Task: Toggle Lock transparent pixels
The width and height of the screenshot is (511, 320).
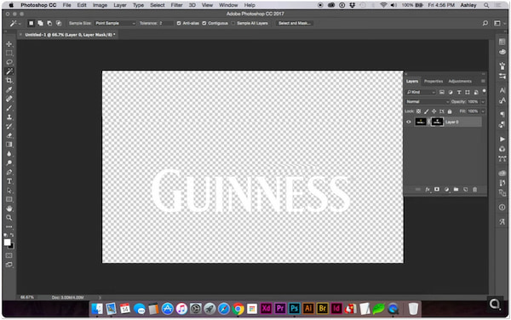Action: click(418, 111)
